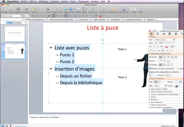This screenshot has height=127, width=184.
Task: Switch sidebar to Contour view
Action: (x=18, y=23)
